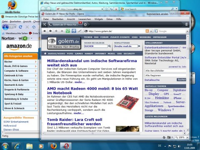
Task: Open TICKER link in golem.de header
Action: pyautogui.click(x=88, y=37)
